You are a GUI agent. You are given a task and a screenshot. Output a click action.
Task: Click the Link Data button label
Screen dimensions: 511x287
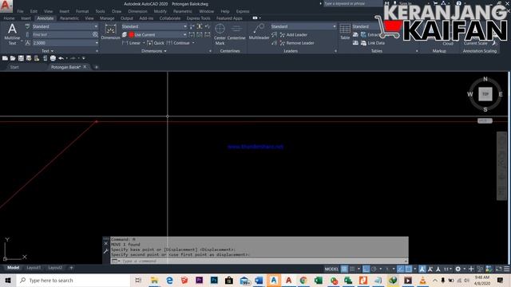pyautogui.click(x=376, y=43)
